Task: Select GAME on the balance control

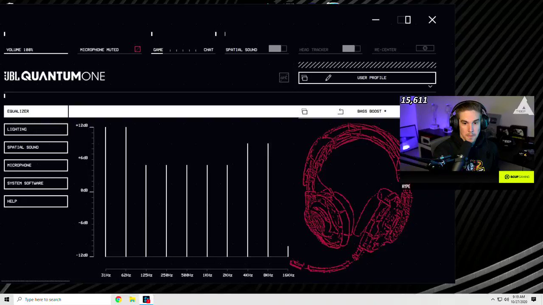Action: (x=158, y=50)
